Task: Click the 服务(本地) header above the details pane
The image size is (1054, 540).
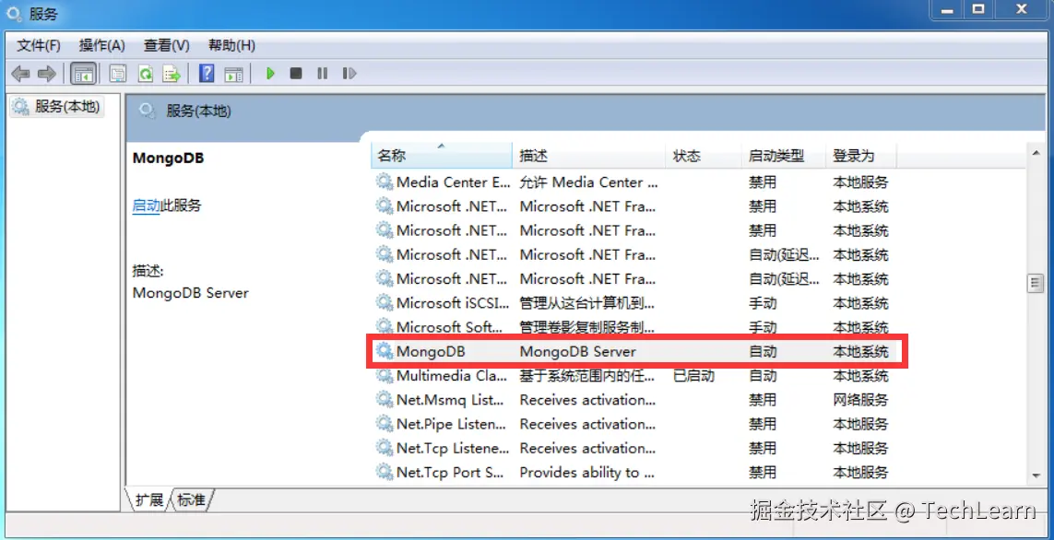Action: tap(198, 112)
